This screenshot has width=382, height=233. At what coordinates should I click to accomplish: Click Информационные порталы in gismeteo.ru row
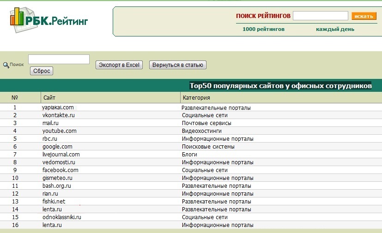tap(218, 178)
